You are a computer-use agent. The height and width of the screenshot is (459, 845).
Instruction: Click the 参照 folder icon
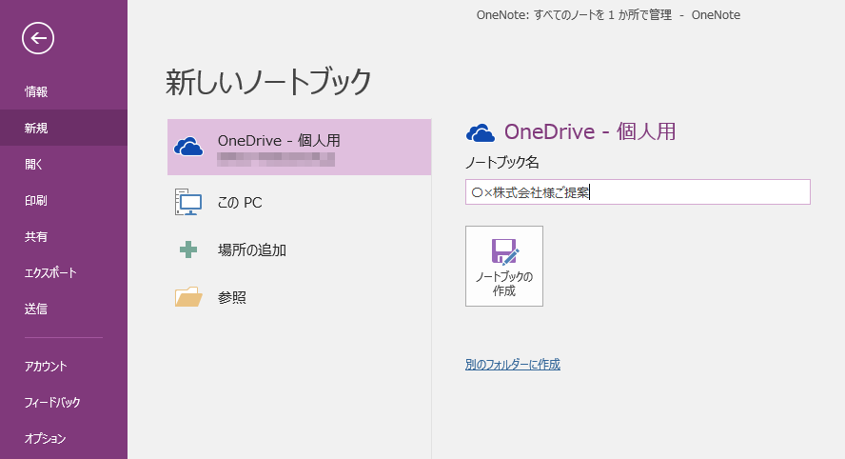point(188,297)
